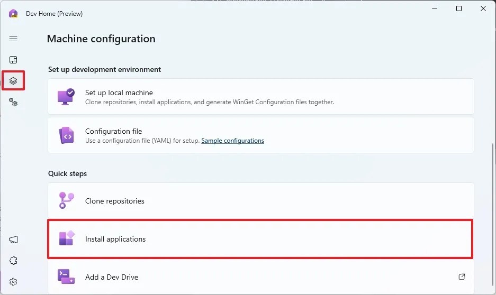The height and width of the screenshot is (295, 496).
Task: Click the Machine configuration heading
Action: pyautogui.click(x=101, y=39)
